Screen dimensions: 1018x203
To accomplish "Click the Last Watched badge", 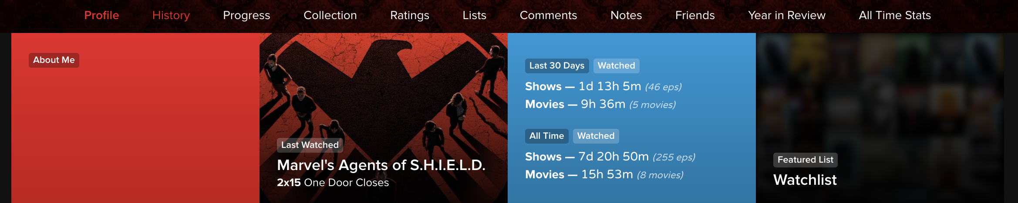I will coord(310,145).
